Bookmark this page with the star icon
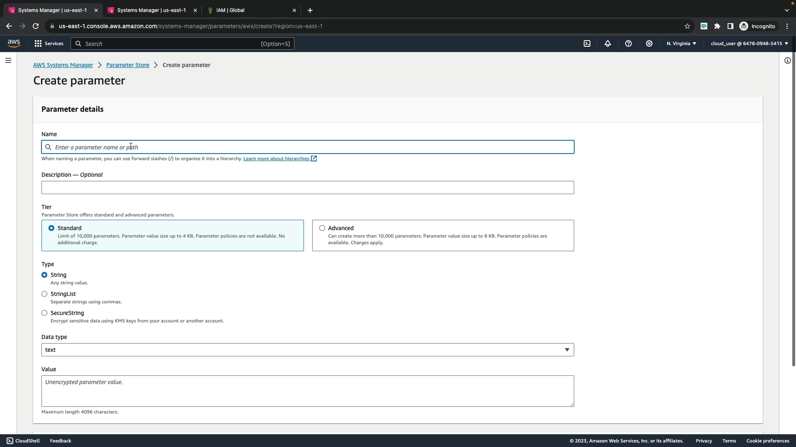This screenshot has width=796, height=447. click(x=687, y=26)
